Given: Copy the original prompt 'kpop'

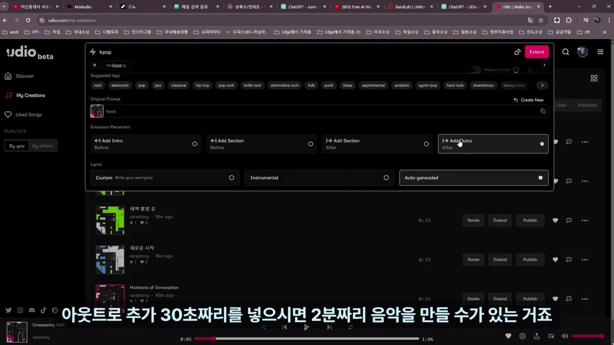Looking at the screenshot, I should 543,111.
